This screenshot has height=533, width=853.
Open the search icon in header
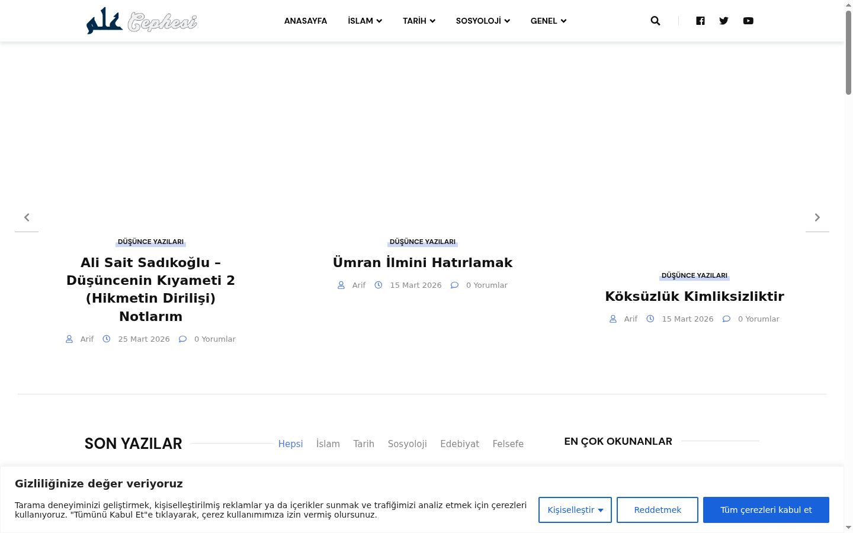[x=655, y=21]
